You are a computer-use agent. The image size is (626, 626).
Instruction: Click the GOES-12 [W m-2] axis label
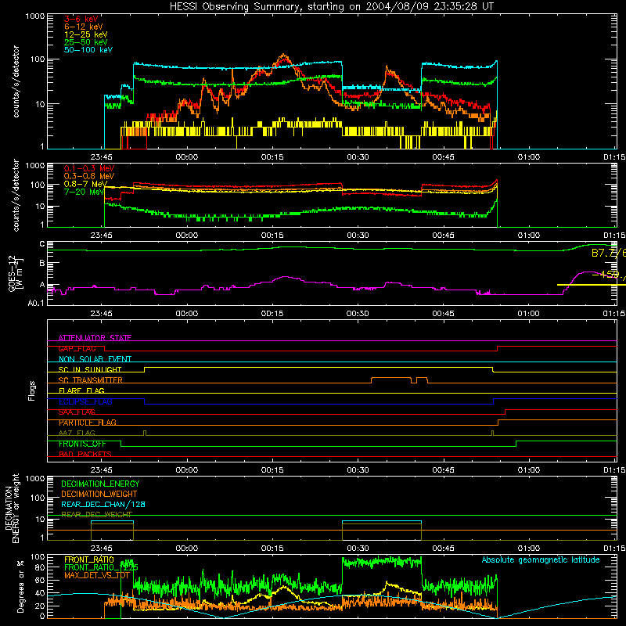click(15, 273)
